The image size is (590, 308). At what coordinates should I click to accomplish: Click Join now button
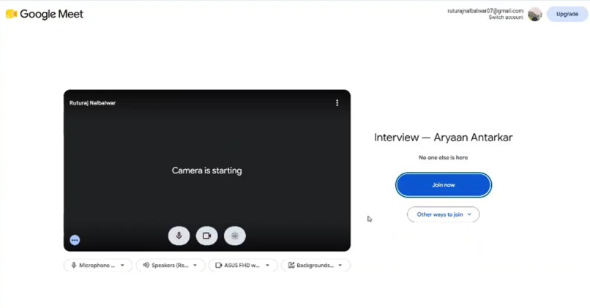tap(444, 185)
